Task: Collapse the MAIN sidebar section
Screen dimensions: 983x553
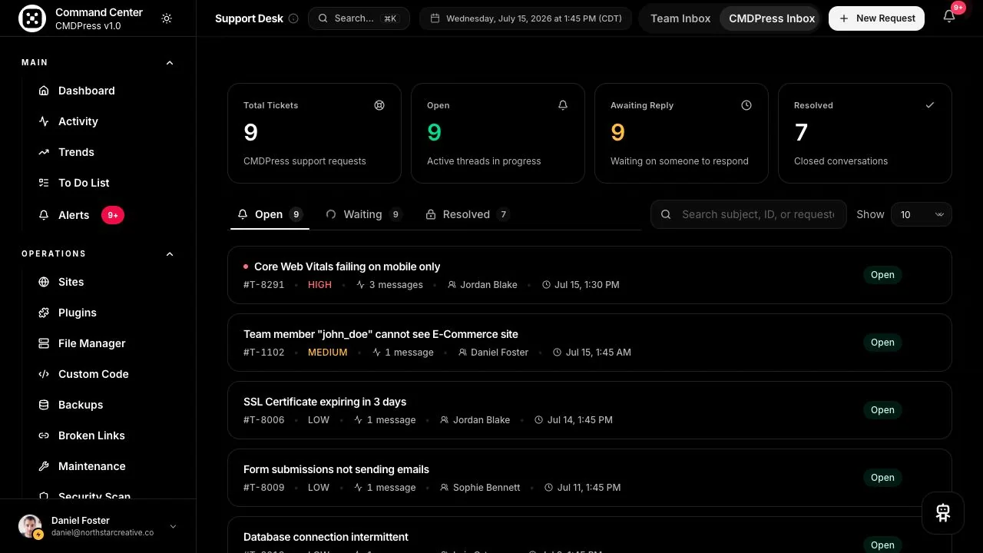Action: point(170,62)
